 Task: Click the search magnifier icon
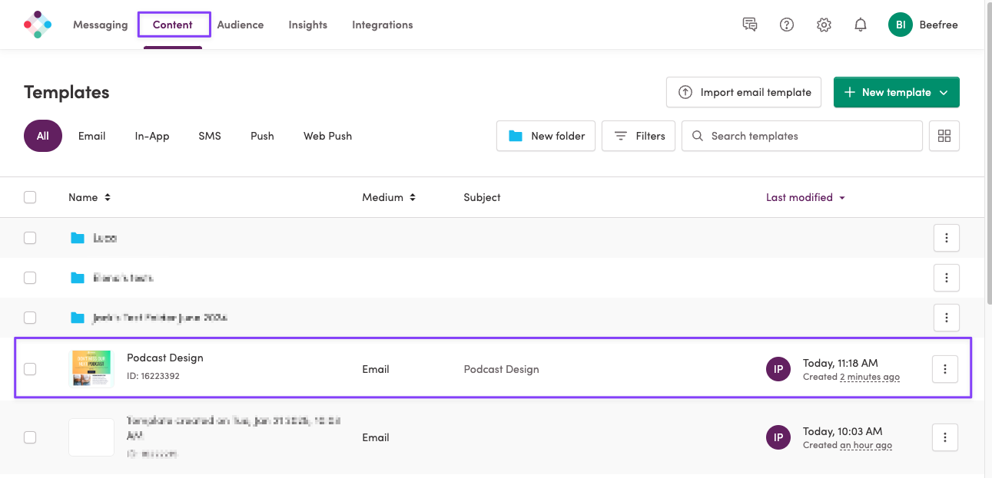(698, 136)
